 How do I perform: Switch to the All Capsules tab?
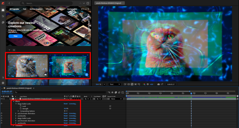pyautogui.click(x=14, y=9)
